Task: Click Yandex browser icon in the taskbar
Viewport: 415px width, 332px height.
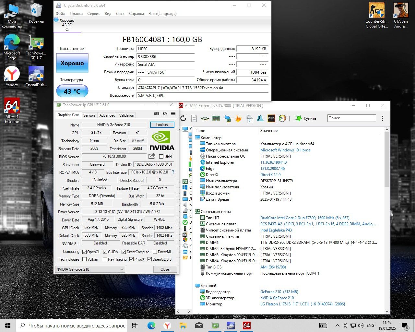Action: pyautogui.click(x=167, y=326)
